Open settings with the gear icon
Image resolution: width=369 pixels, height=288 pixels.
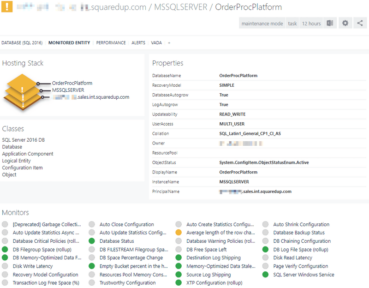[345, 23]
